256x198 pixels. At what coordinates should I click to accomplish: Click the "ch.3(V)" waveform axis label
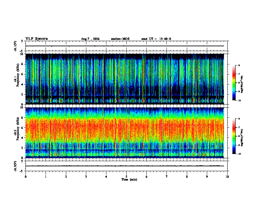click(x=16, y=166)
